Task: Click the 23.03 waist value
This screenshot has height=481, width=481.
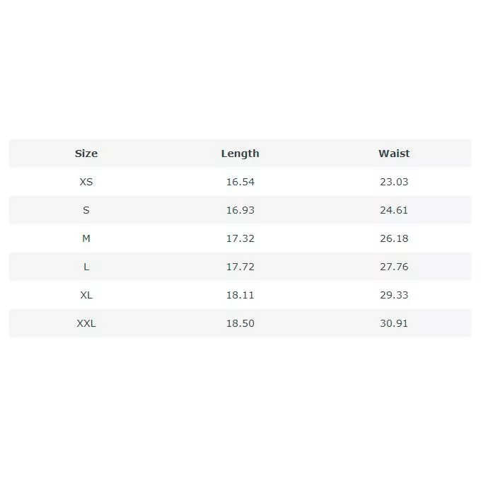Action: coord(394,182)
